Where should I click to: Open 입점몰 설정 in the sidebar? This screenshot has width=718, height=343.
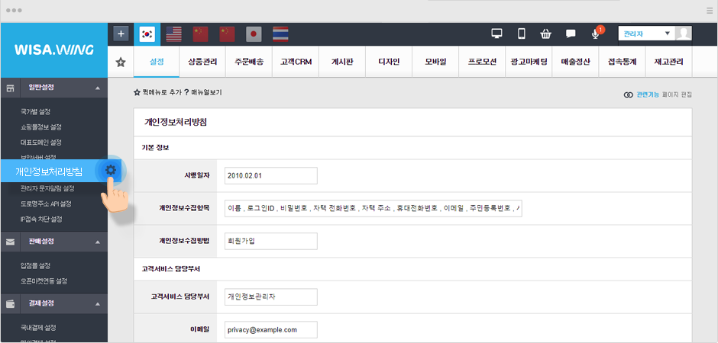pyautogui.click(x=35, y=266)
